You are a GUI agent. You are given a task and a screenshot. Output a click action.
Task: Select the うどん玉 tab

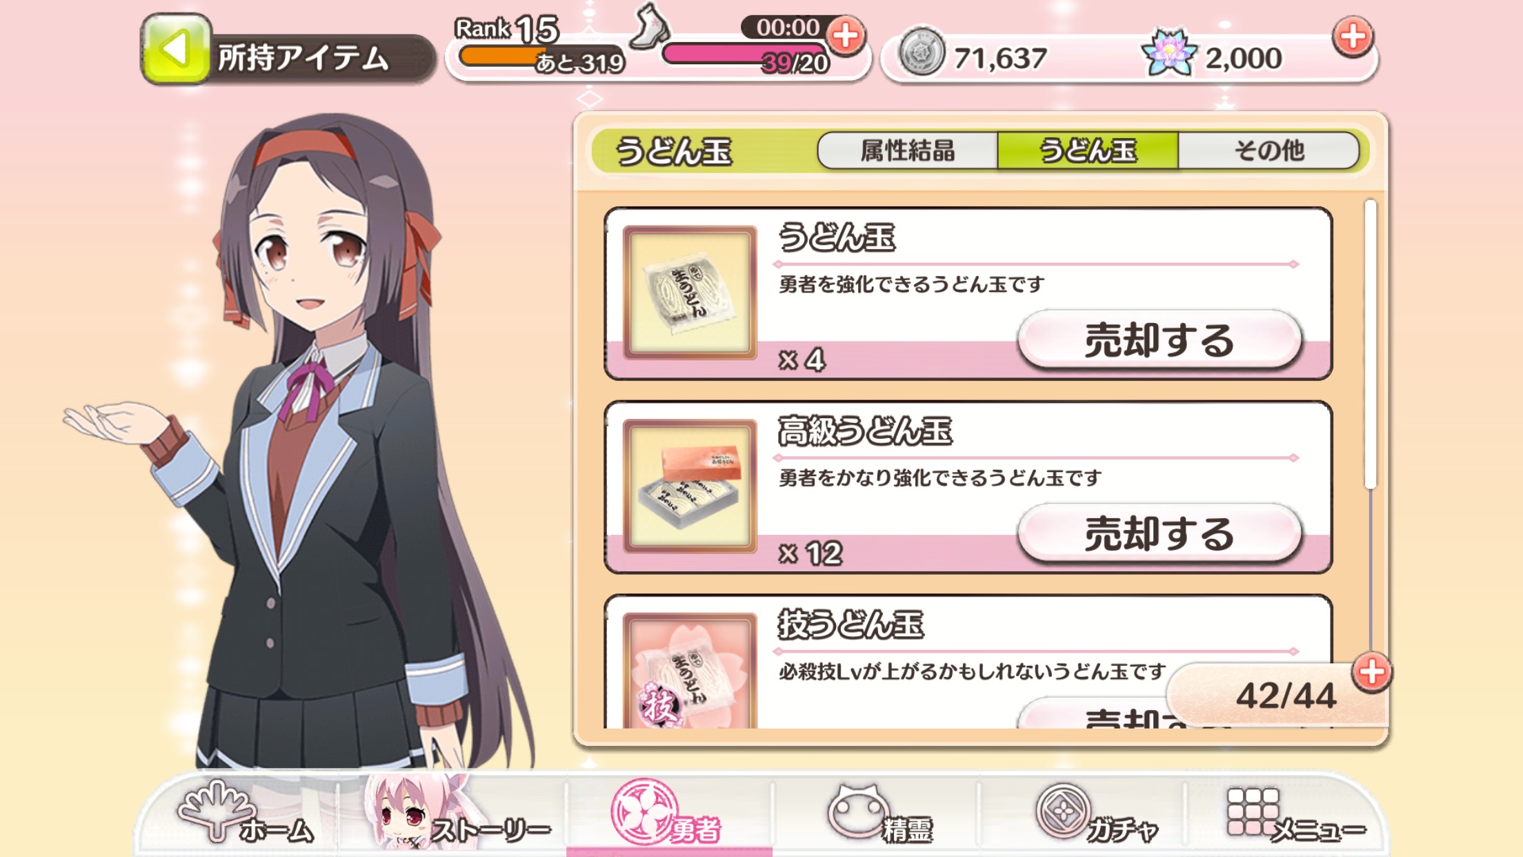1088,150
